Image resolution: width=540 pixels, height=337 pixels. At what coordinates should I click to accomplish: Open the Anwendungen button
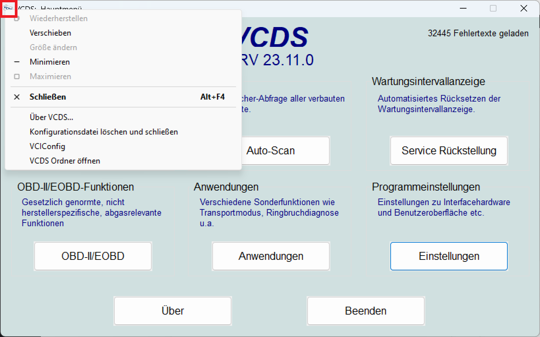click(x=271, y=256)
